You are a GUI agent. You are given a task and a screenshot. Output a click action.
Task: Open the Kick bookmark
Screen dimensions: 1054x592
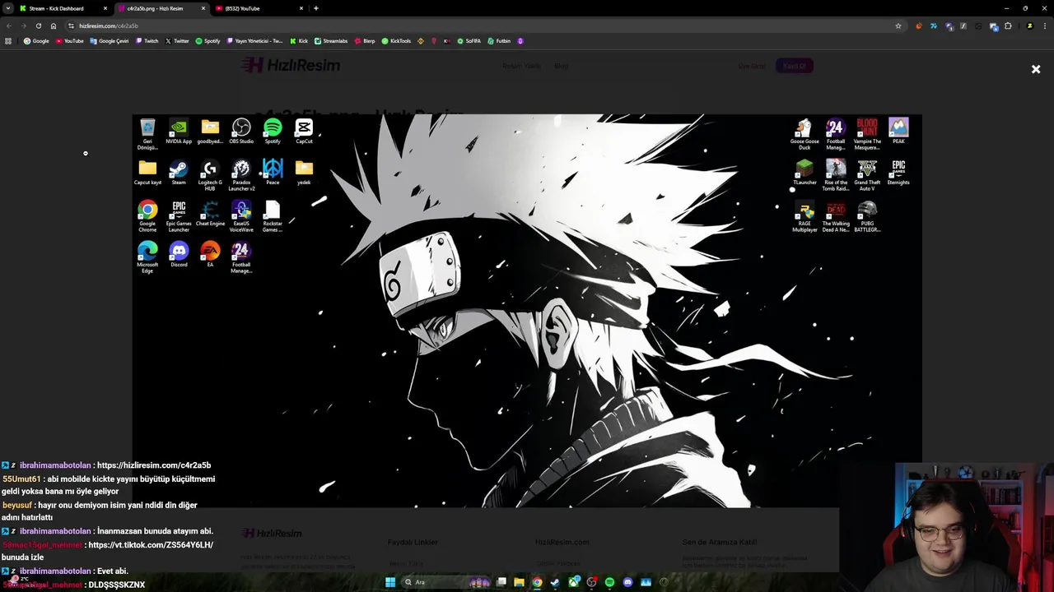(299, 40)
